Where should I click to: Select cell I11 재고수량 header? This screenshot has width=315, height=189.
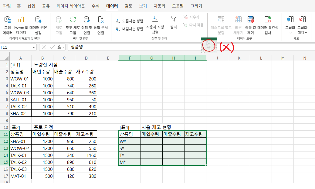tap(195, 134)
